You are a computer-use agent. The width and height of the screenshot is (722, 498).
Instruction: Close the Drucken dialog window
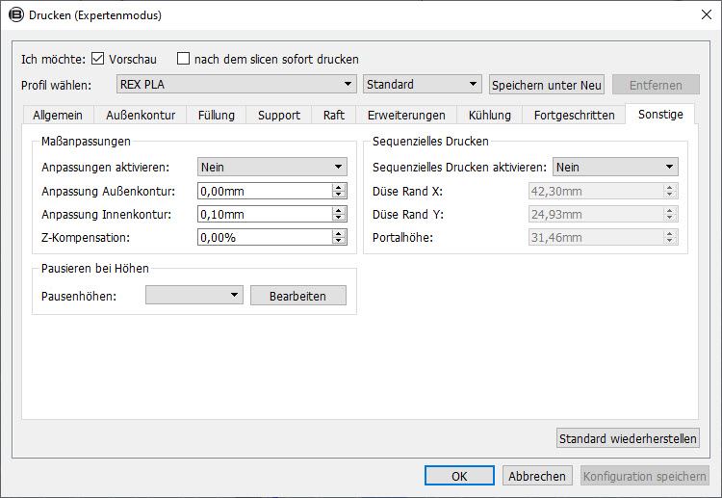(x=707, y=14)
